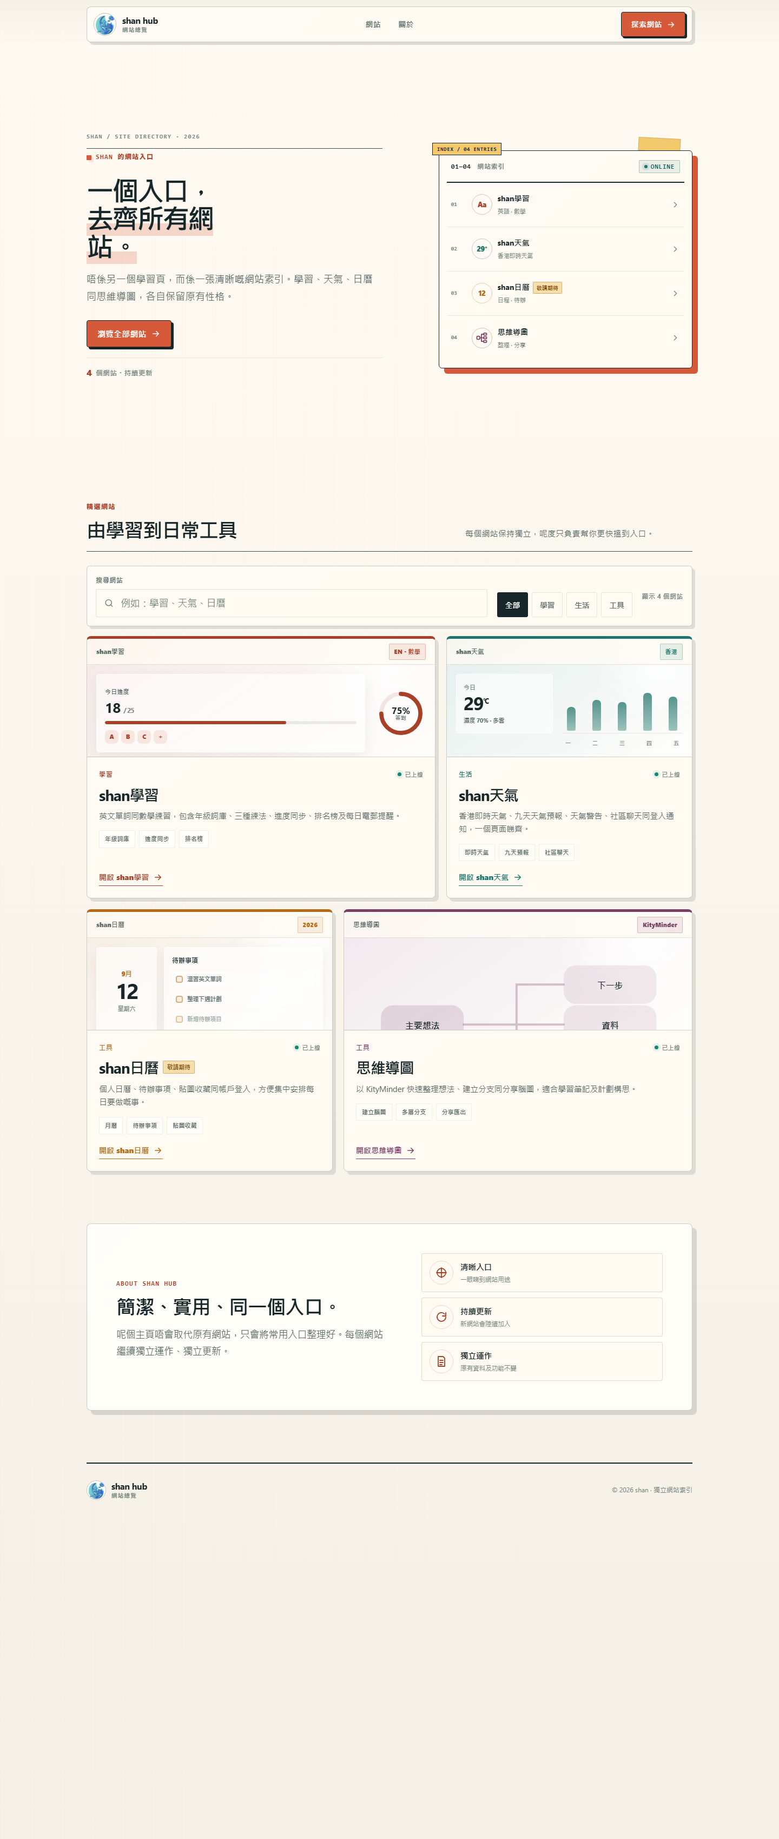The image size is (779, 1839).
Task: Open the 關於 nav item
Action: 406,24
